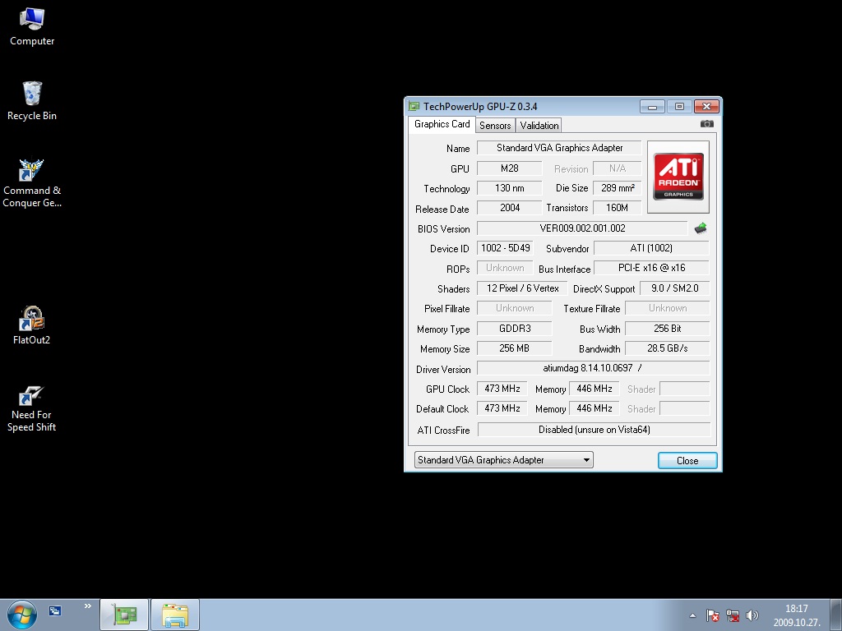This screenshot has width=842, height=631.
Task: Click the Action Center flag icon
Action: tap(713, 615)
